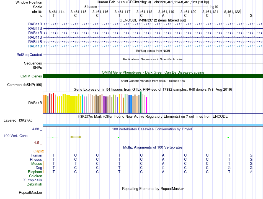Screen dimensions: 263x199
Task: Click the Multiz Alignments of 100 Vertebrates title
Action: pyautogui.click(x=153, y=147)
